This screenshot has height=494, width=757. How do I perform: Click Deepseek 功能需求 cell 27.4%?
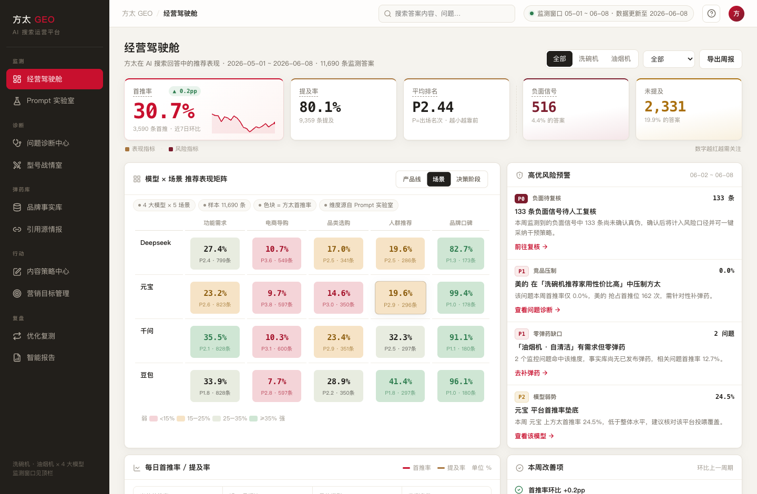click(x=215, y=254)
